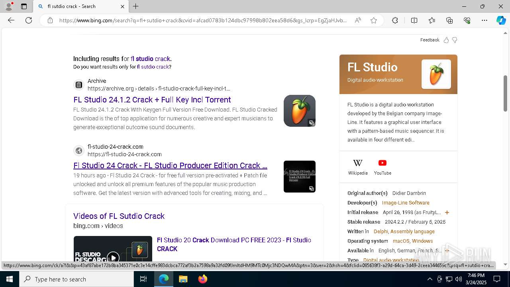Screen dimensions: 510x287
Task: Open File Explorer on the taskbar
Action: click(x=183, y=279)
